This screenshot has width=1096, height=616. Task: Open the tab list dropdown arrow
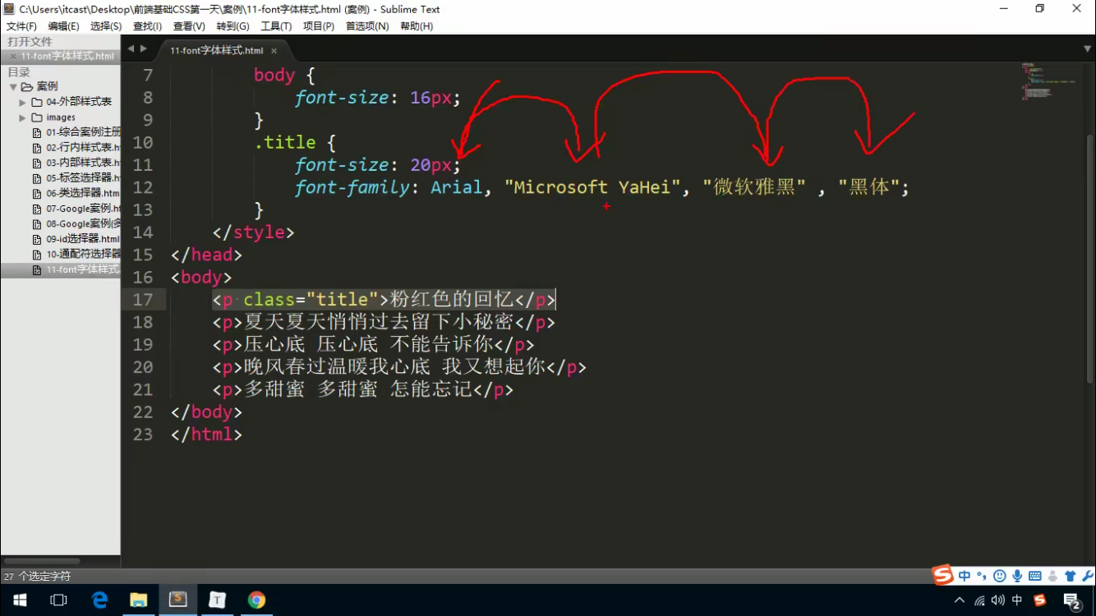click(1087, 50)
